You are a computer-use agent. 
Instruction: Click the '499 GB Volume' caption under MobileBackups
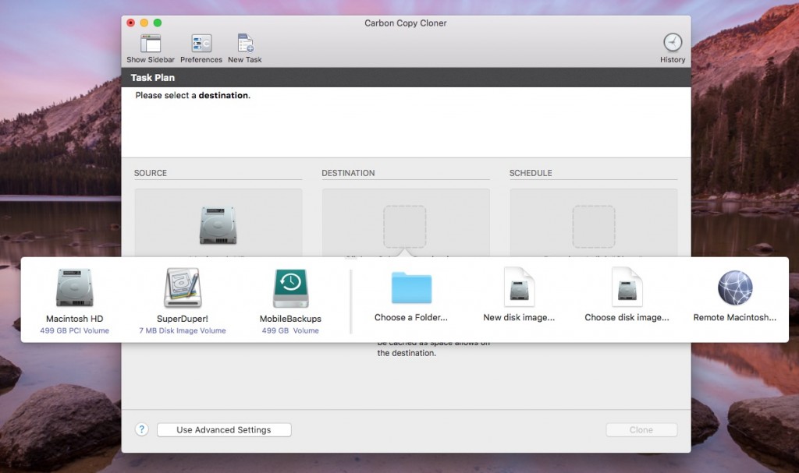click(x=290, y=330)
